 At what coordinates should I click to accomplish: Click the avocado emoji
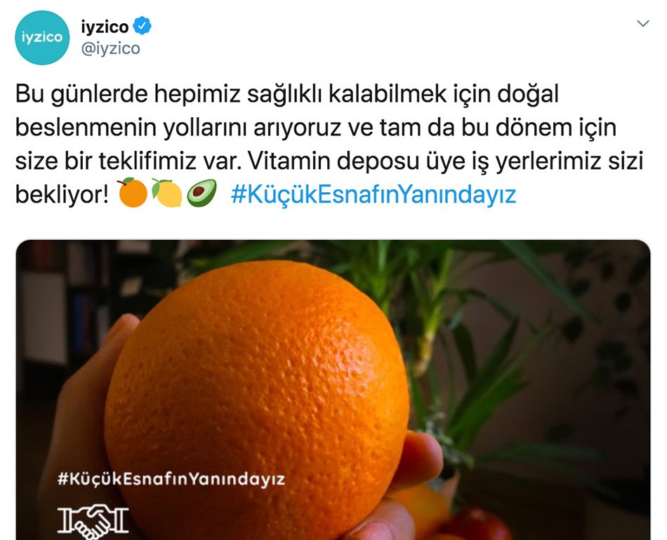pyautogui.click(x=202, y=194)
